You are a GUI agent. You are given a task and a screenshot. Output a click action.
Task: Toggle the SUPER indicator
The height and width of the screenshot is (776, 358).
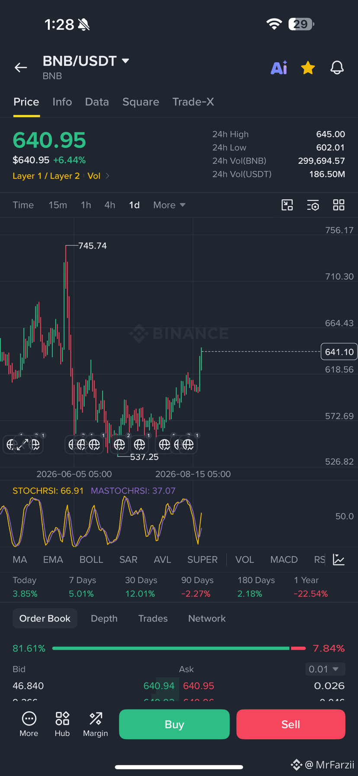click(202, 560)
